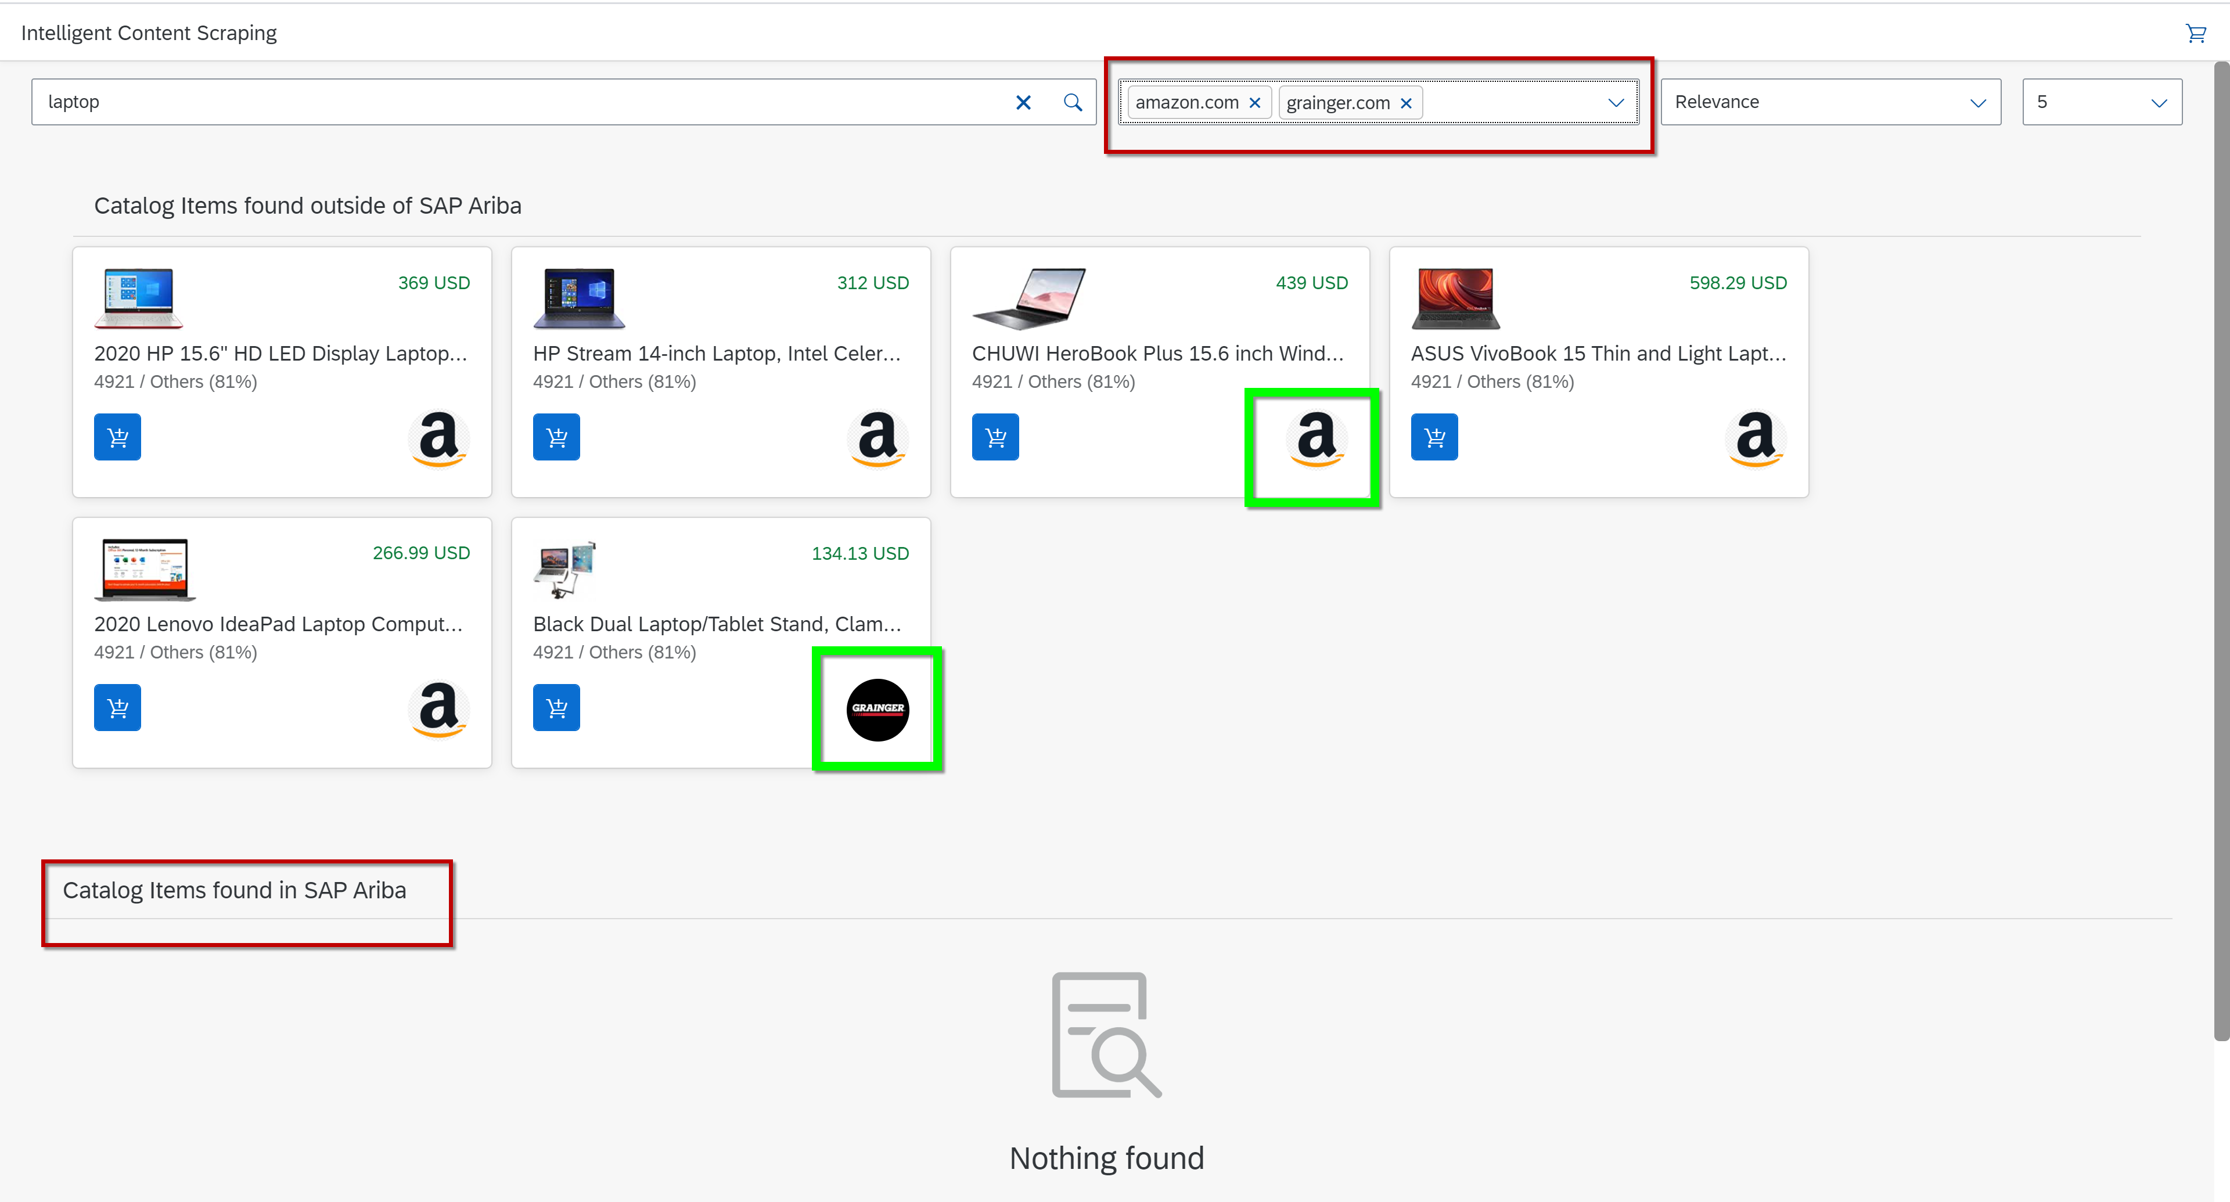The height and width of the screenshot is (1202, 2230).
Task: Click the Grainger logo on laptop stand
Action: coord(877,709)
